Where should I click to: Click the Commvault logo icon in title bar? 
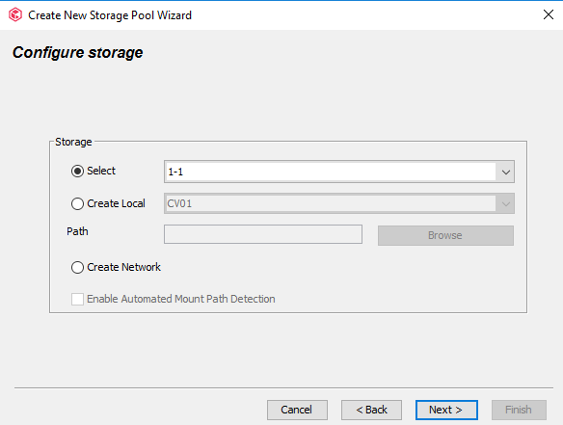(x=15, y=15)
